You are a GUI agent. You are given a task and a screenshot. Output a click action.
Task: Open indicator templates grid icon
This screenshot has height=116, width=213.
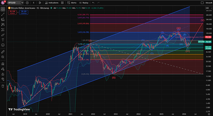coord(62,3)
